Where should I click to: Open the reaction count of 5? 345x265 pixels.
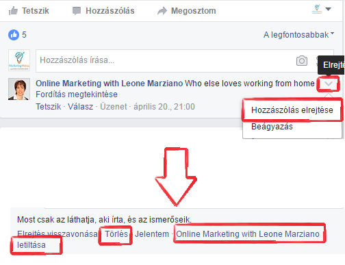point(24,35)
